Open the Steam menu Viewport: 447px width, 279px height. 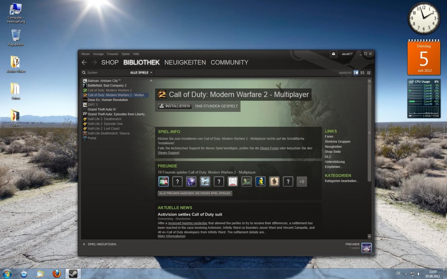coord(85,54)
